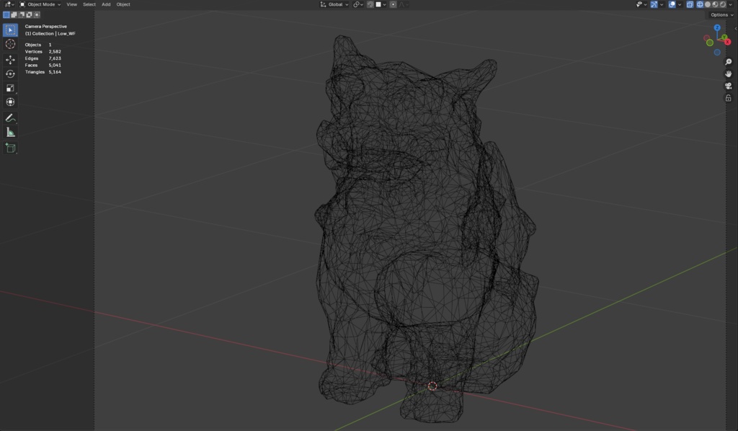
Task: Toggle viewport overlays display
Action: [x=672, y=4]
